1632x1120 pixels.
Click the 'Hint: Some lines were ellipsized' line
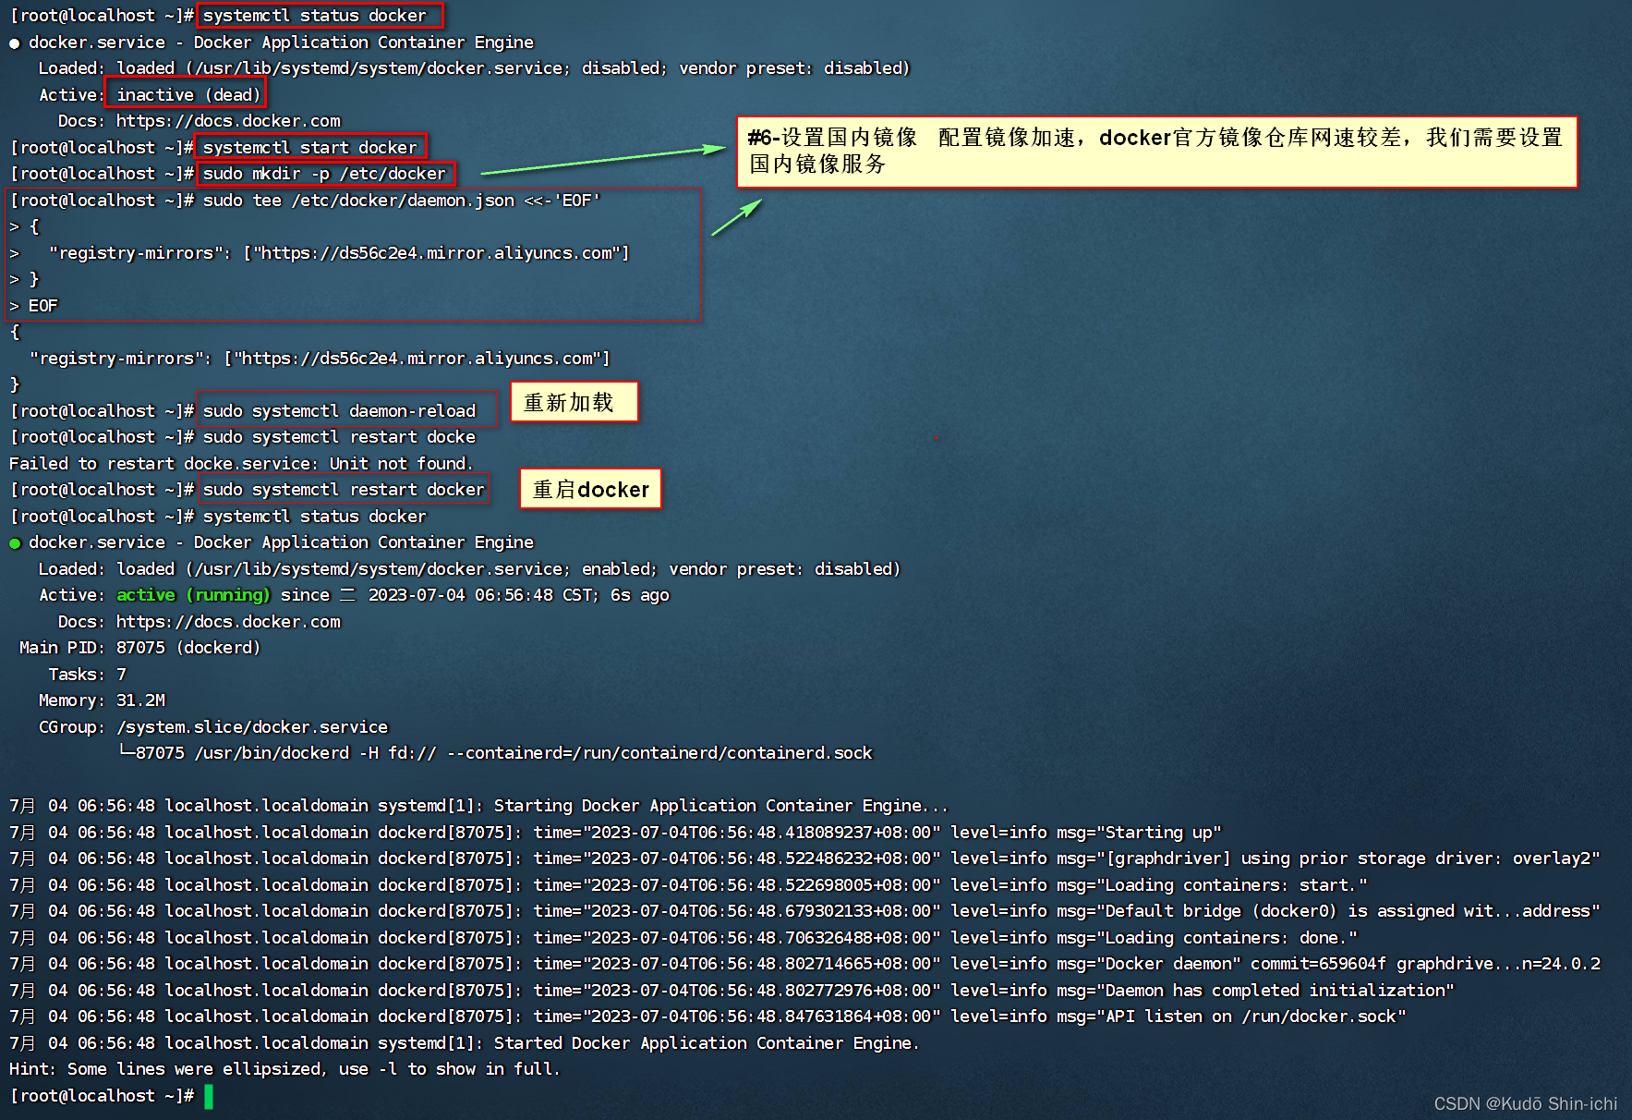(284, 1068)
